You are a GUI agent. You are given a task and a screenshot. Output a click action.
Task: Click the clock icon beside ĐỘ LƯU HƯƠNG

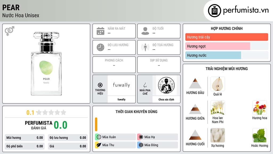click(x=101, y=47)
